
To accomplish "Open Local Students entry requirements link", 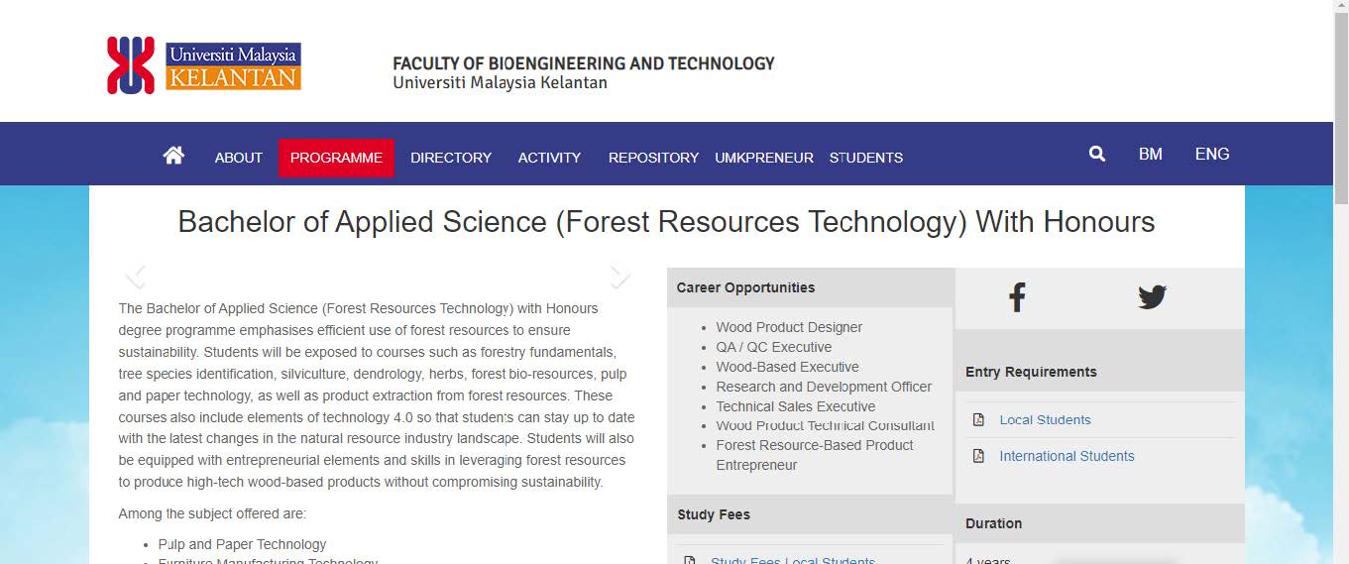I will click(1045, 420).
